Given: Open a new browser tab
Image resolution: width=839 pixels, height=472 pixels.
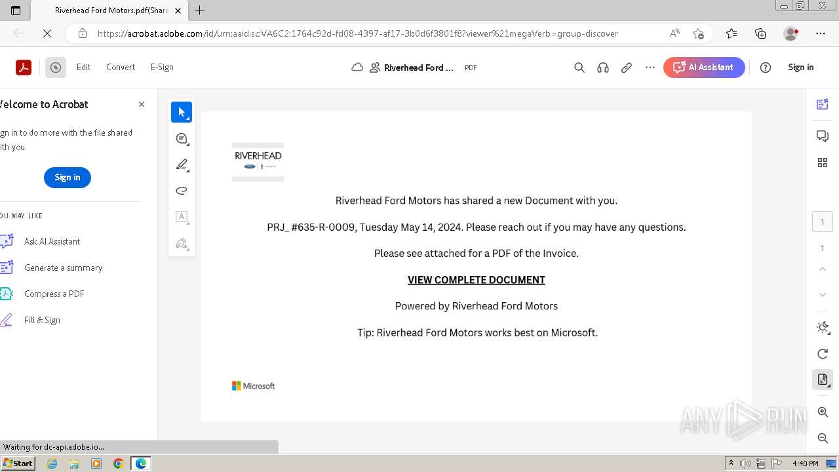Looking at the screenshot, I should 200,10.
